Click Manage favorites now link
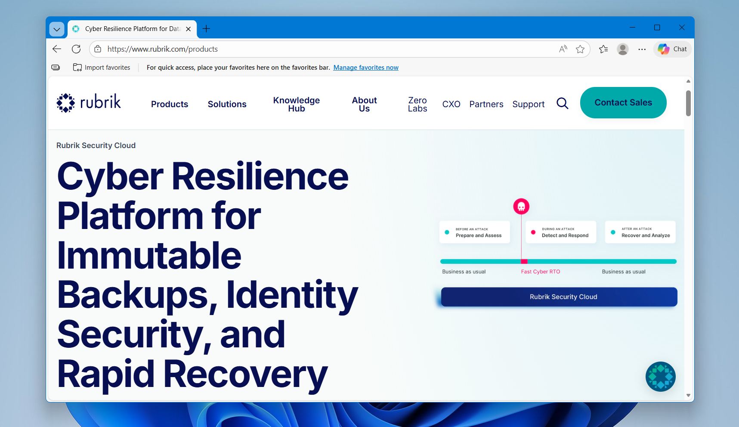This screenshot has height=427, width=739. click(366, 68)
